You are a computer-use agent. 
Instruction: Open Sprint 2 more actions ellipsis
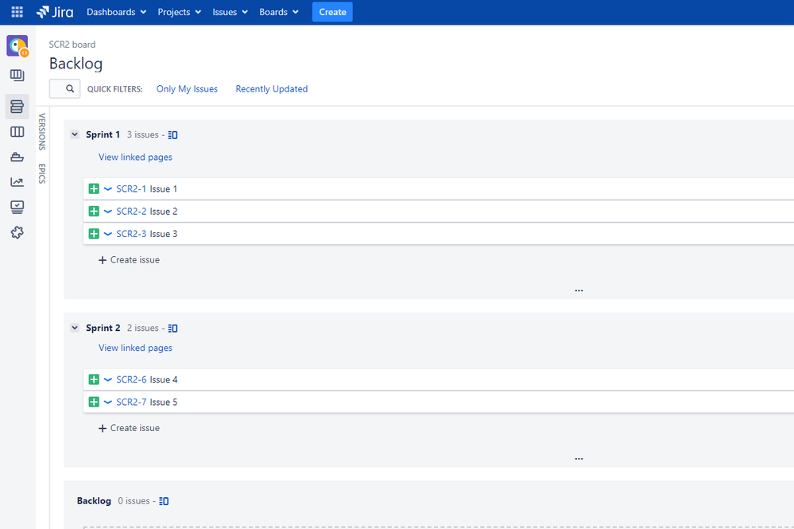579,458
